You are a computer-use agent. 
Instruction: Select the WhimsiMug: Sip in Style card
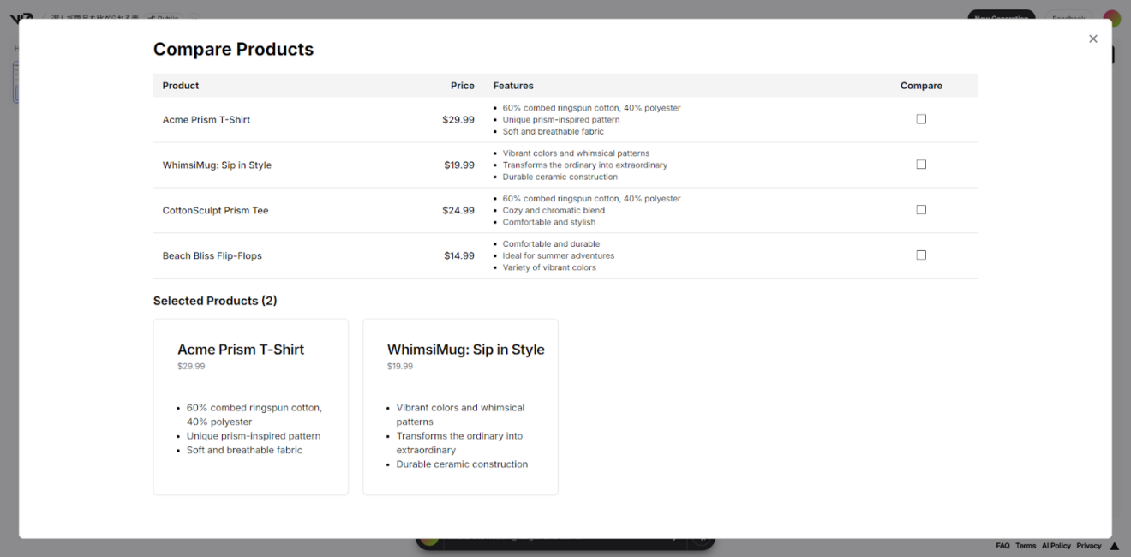[x=460, y=406]
